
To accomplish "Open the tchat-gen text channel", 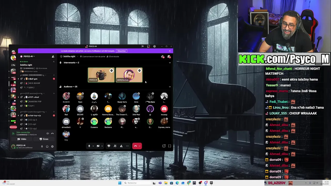I will (x=37, y=79).
